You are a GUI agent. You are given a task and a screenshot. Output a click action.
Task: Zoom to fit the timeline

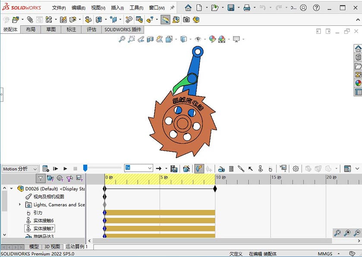[x=337, y=233]
